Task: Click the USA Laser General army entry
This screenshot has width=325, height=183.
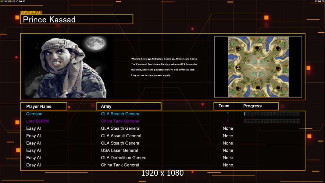Action: point(120,150)
